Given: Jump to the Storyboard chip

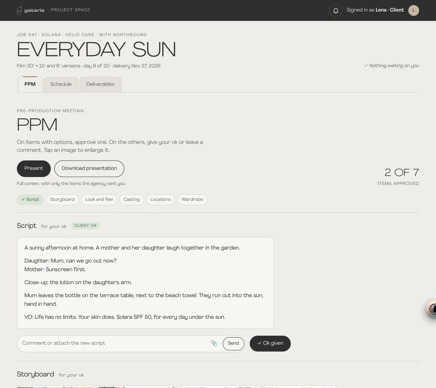Looking at the screenshot, I should (x=62, y=200).
